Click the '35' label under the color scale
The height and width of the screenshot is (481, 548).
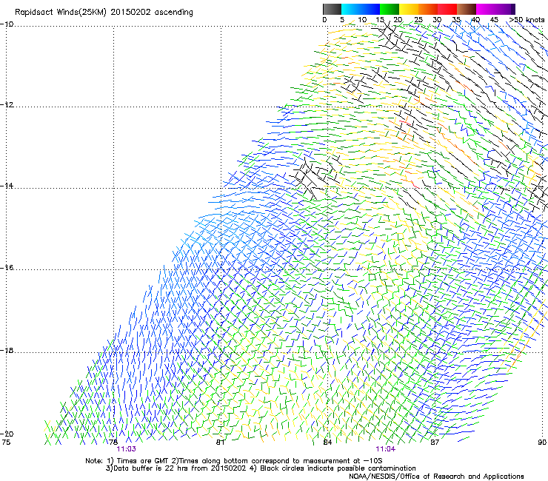tap(456, 20)
